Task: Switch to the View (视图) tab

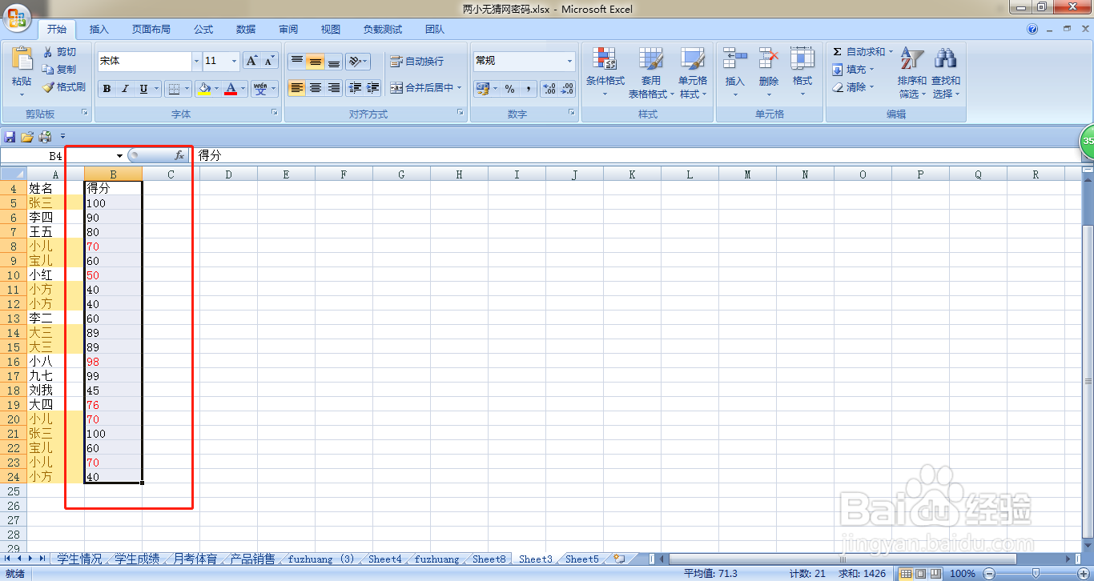Action: pos(331,30)
